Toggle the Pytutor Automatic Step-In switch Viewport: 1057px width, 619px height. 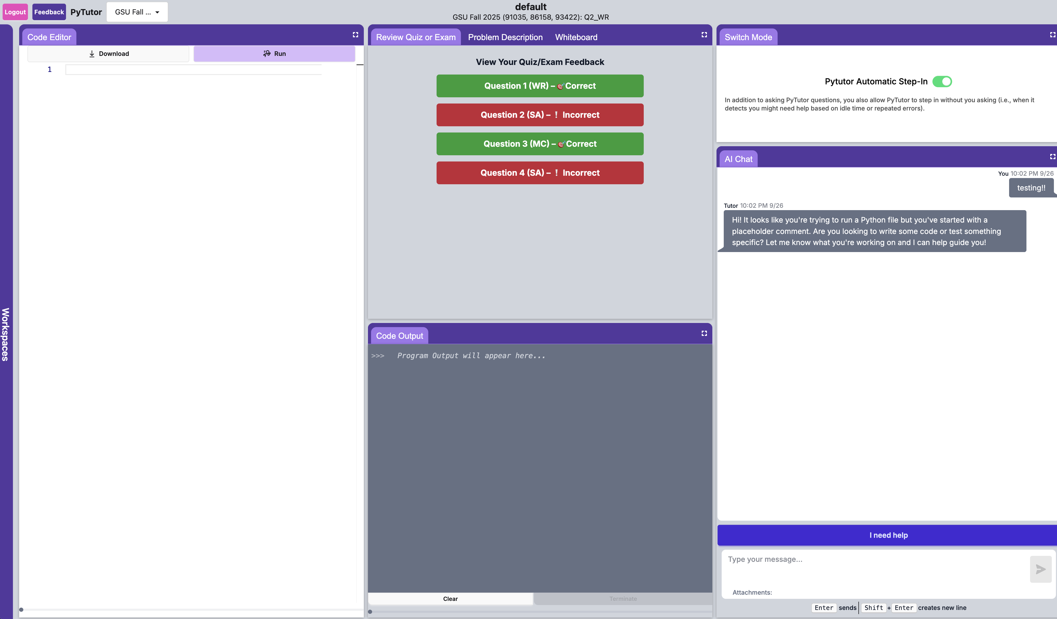point(942,81)
